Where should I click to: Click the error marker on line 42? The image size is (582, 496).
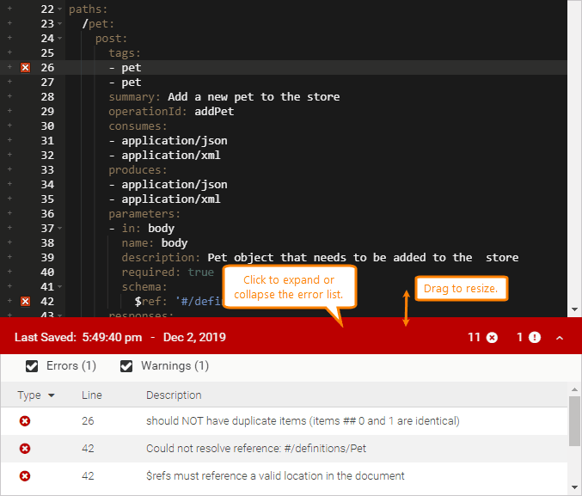point(25,301)
